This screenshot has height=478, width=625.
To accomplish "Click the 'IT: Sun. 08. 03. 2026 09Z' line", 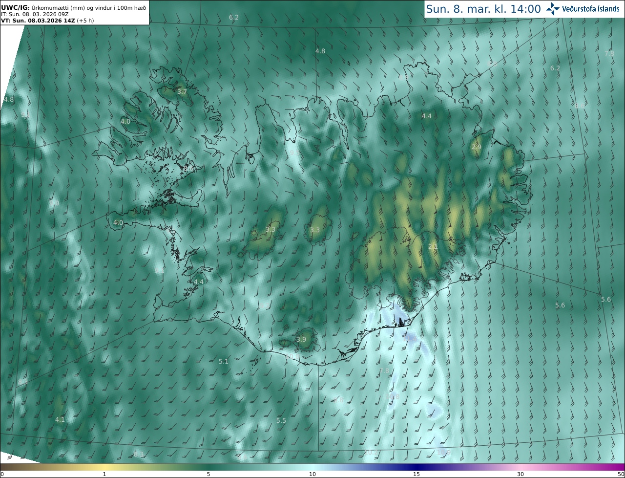I will pos(35,14).
